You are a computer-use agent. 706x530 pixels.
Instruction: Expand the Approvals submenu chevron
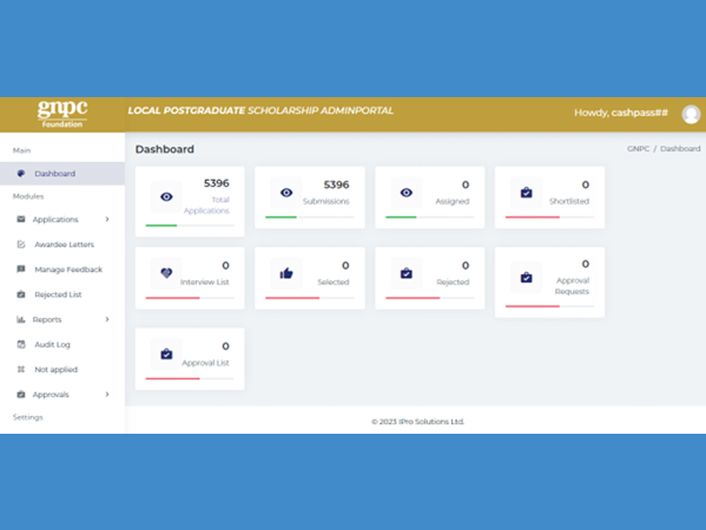tap(107, 395)
